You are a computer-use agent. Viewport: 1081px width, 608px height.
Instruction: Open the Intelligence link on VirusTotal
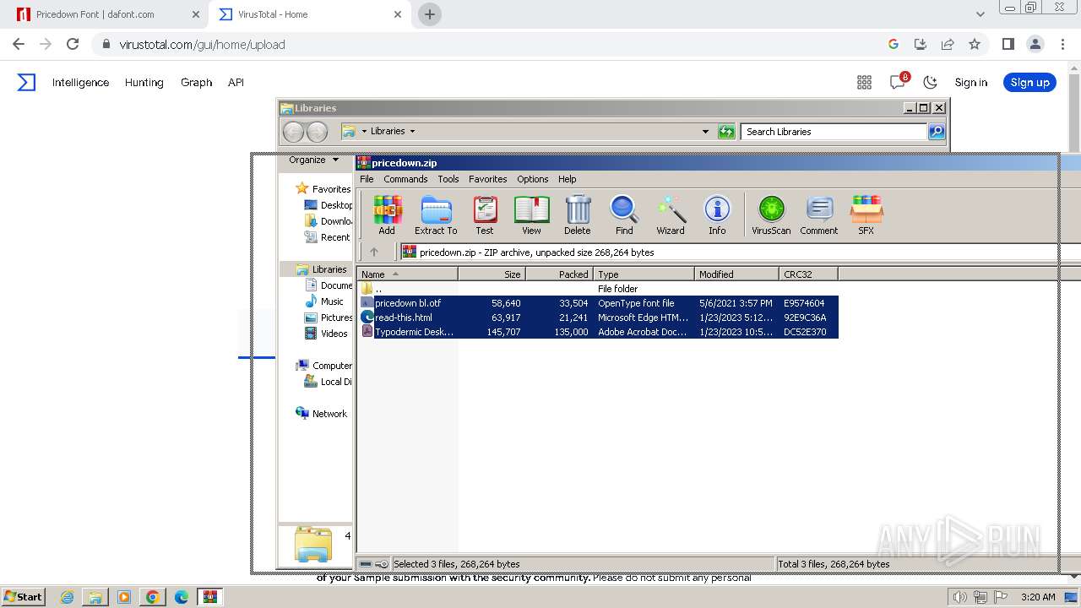80,82
